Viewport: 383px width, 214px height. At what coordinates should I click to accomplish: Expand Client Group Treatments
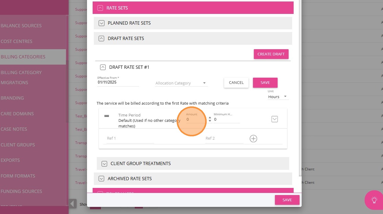tap(104, 164)
